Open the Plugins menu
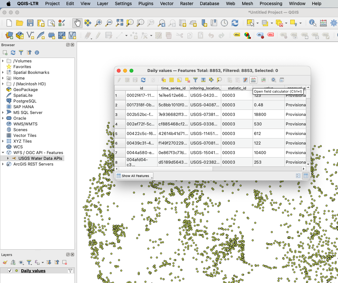 [x=146, y=4]
